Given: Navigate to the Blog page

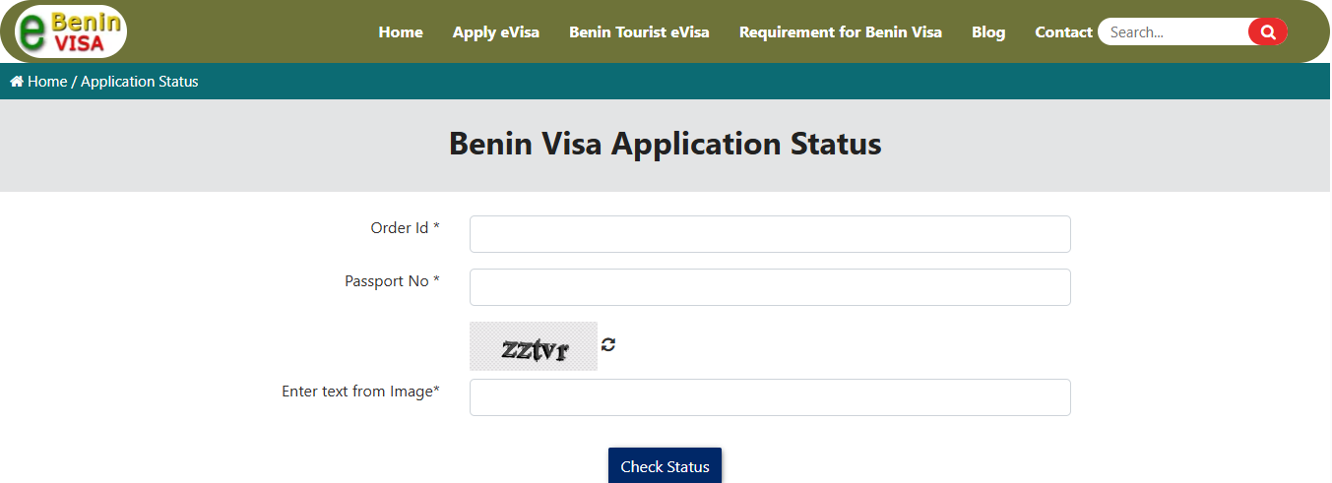Looking at the screenshot, I should (x=988, y=32).
